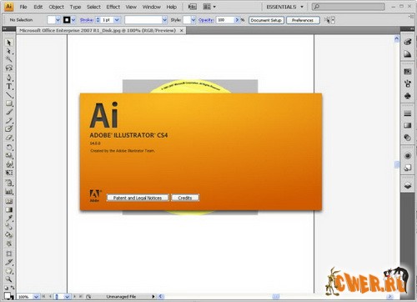Open the Color panel icon

coord(408,42)
